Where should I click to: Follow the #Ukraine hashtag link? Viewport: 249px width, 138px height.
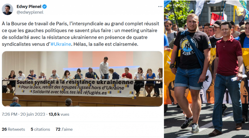[x=61, y=44]
